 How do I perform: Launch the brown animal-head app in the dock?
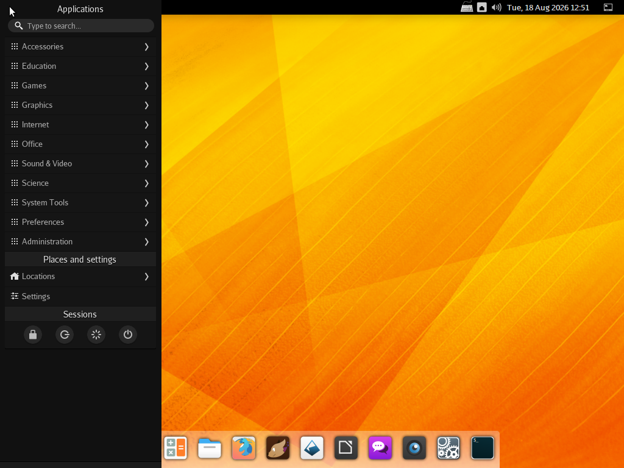point(278,448)
